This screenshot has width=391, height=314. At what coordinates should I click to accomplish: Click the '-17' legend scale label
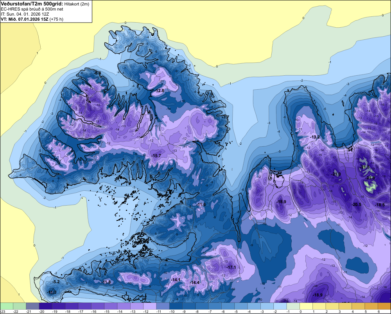[81, 312]
